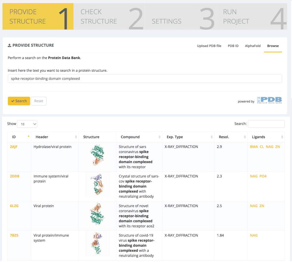This screenshot has height=262, width=292.
Task: Click the 7BZ5 structure image
Action: pyautogui.click(x=97, y=245)
